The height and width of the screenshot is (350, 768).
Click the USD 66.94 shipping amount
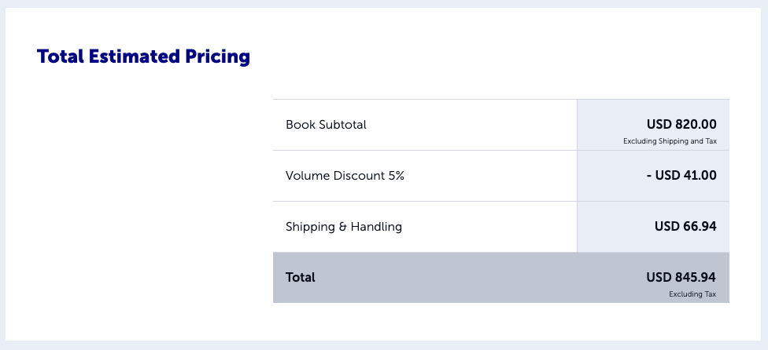685,226
